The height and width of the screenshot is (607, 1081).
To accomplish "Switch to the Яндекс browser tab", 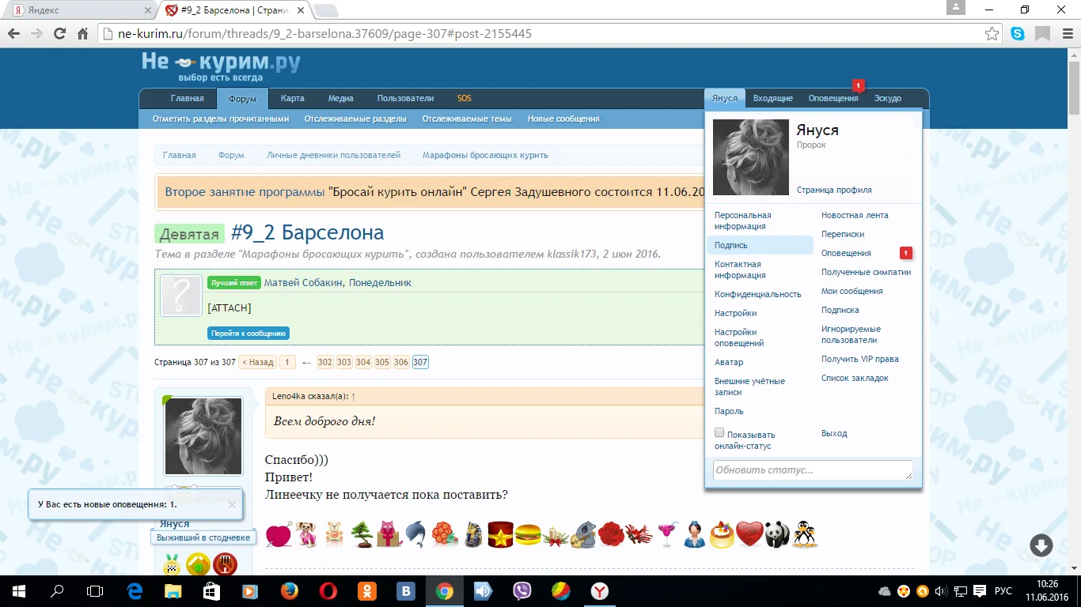I will click(x=78, y=11).
